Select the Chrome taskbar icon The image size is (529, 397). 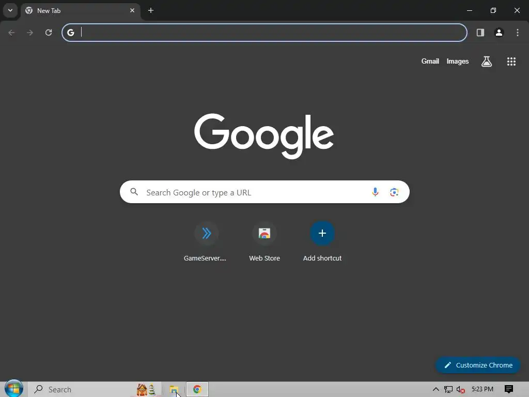[x=197, y=389]
